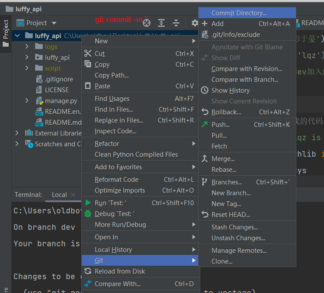The width and height of the screenshot is (324, 293).
Task: Click the Project view window icon
Action: tap(20, 23)
